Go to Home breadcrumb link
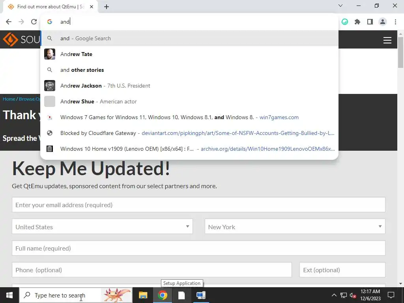 (x=9, y=99)
